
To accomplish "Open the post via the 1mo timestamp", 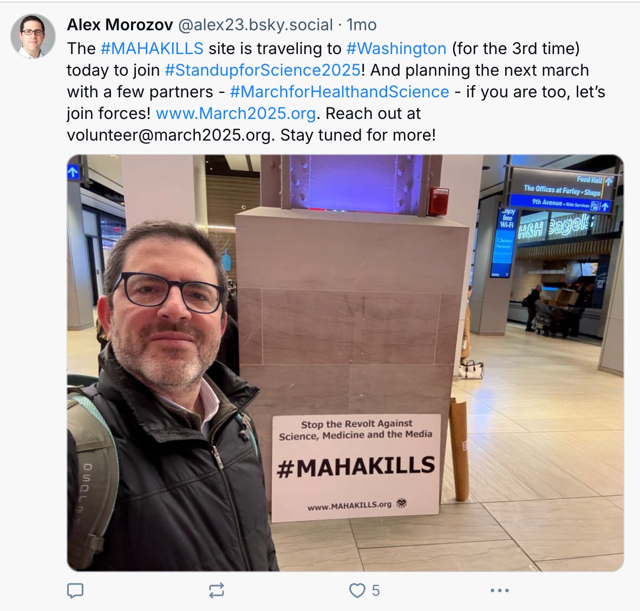I will [x=361, y=25].
